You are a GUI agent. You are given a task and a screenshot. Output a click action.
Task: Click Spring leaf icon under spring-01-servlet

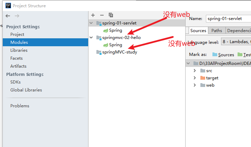click(x=106, y=30)
